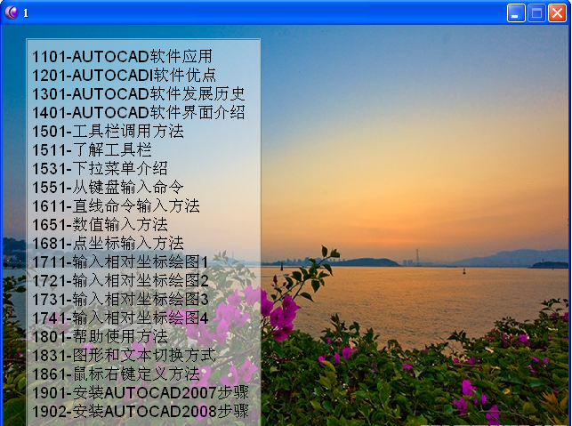Select lesson 1901-安装AUTOCAD2007步骤
Image resolution: width=572 pixels, height=426 pixels.
coord(141,392)
